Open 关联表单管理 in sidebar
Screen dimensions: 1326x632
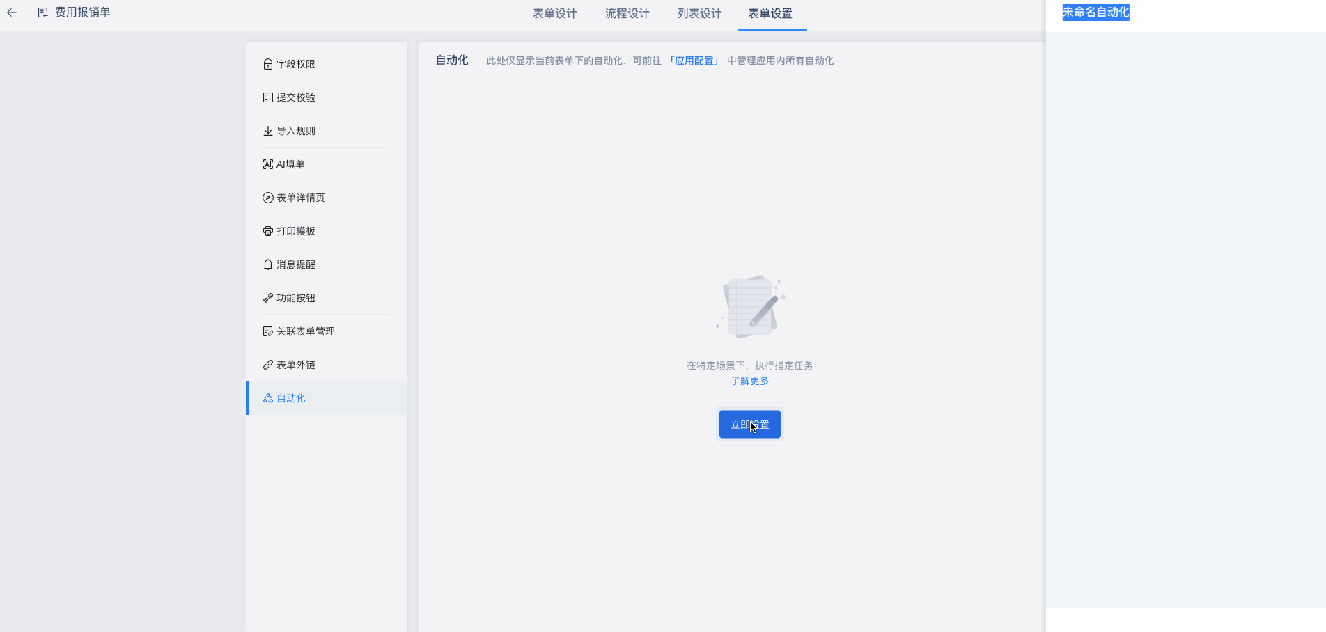point(305,331)
